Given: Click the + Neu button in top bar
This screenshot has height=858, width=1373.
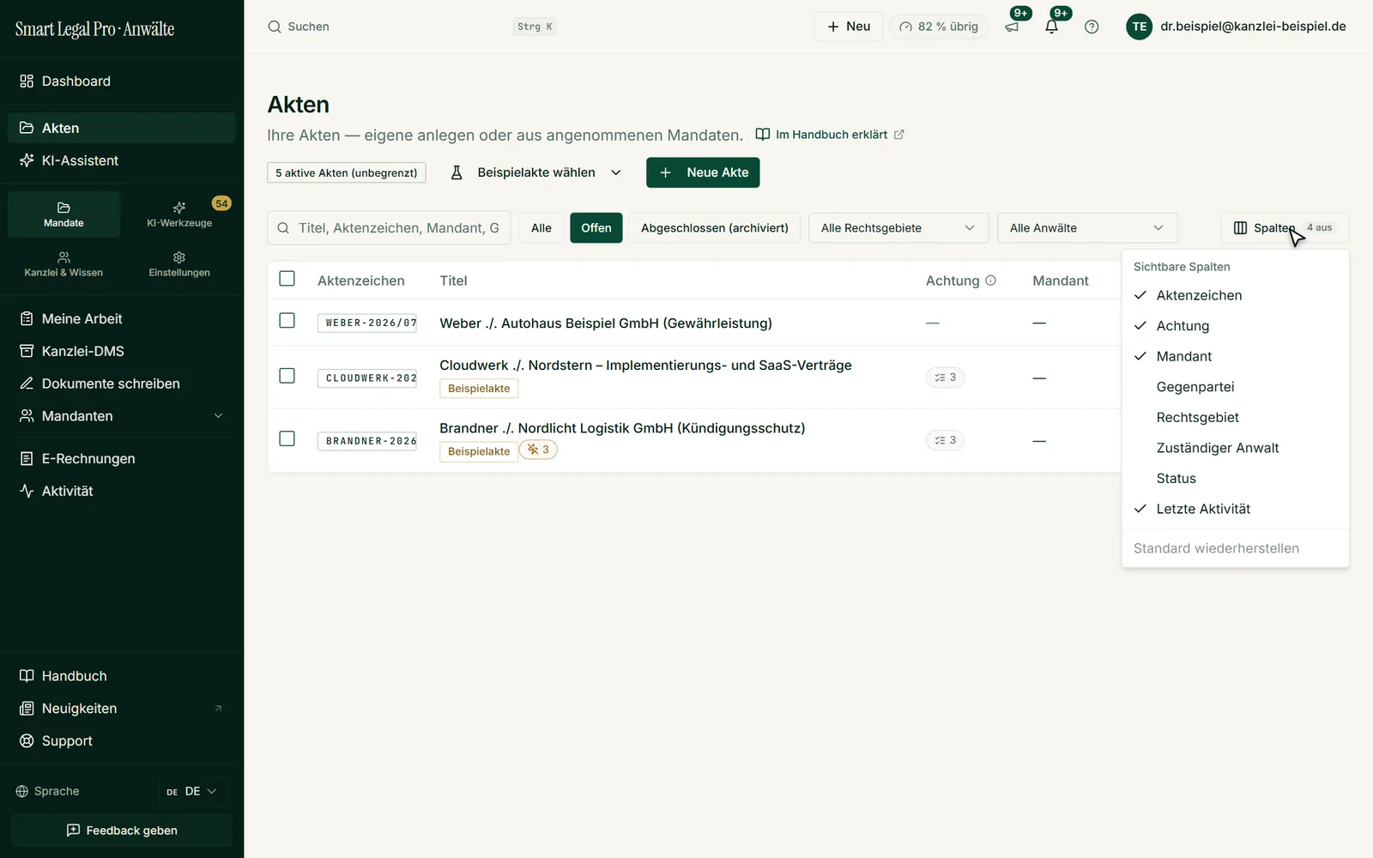Looking at the screenshot, I should pos(848,27).
